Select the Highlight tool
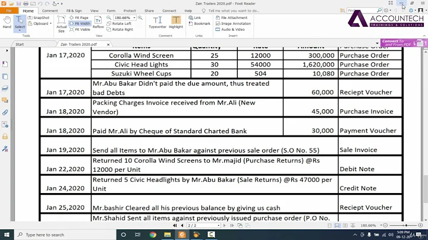Screen dimensions: 428x240 (x=176, y=23)
